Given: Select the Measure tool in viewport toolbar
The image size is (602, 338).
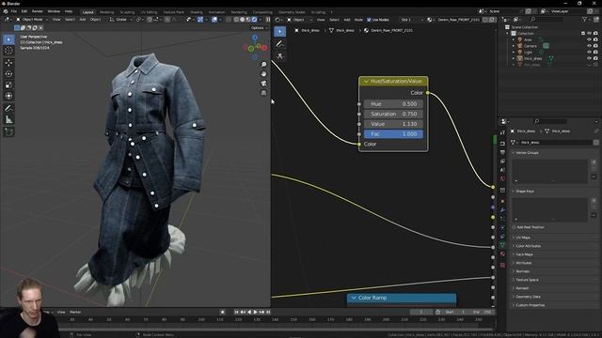Looking at the screenshot, I should [8, 120].
